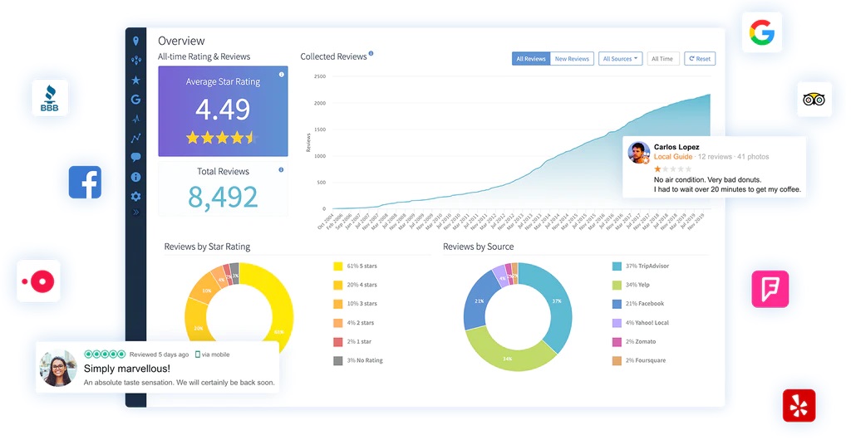The height and width of the screenshot is (440, 851).
Task: Open the settings gear sidebar icon
Action: tap(135, 196)
